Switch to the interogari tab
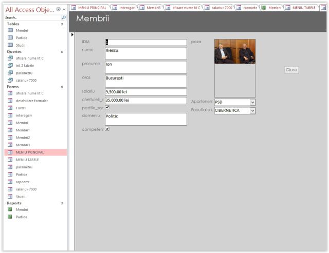 [x=124, y=8]
